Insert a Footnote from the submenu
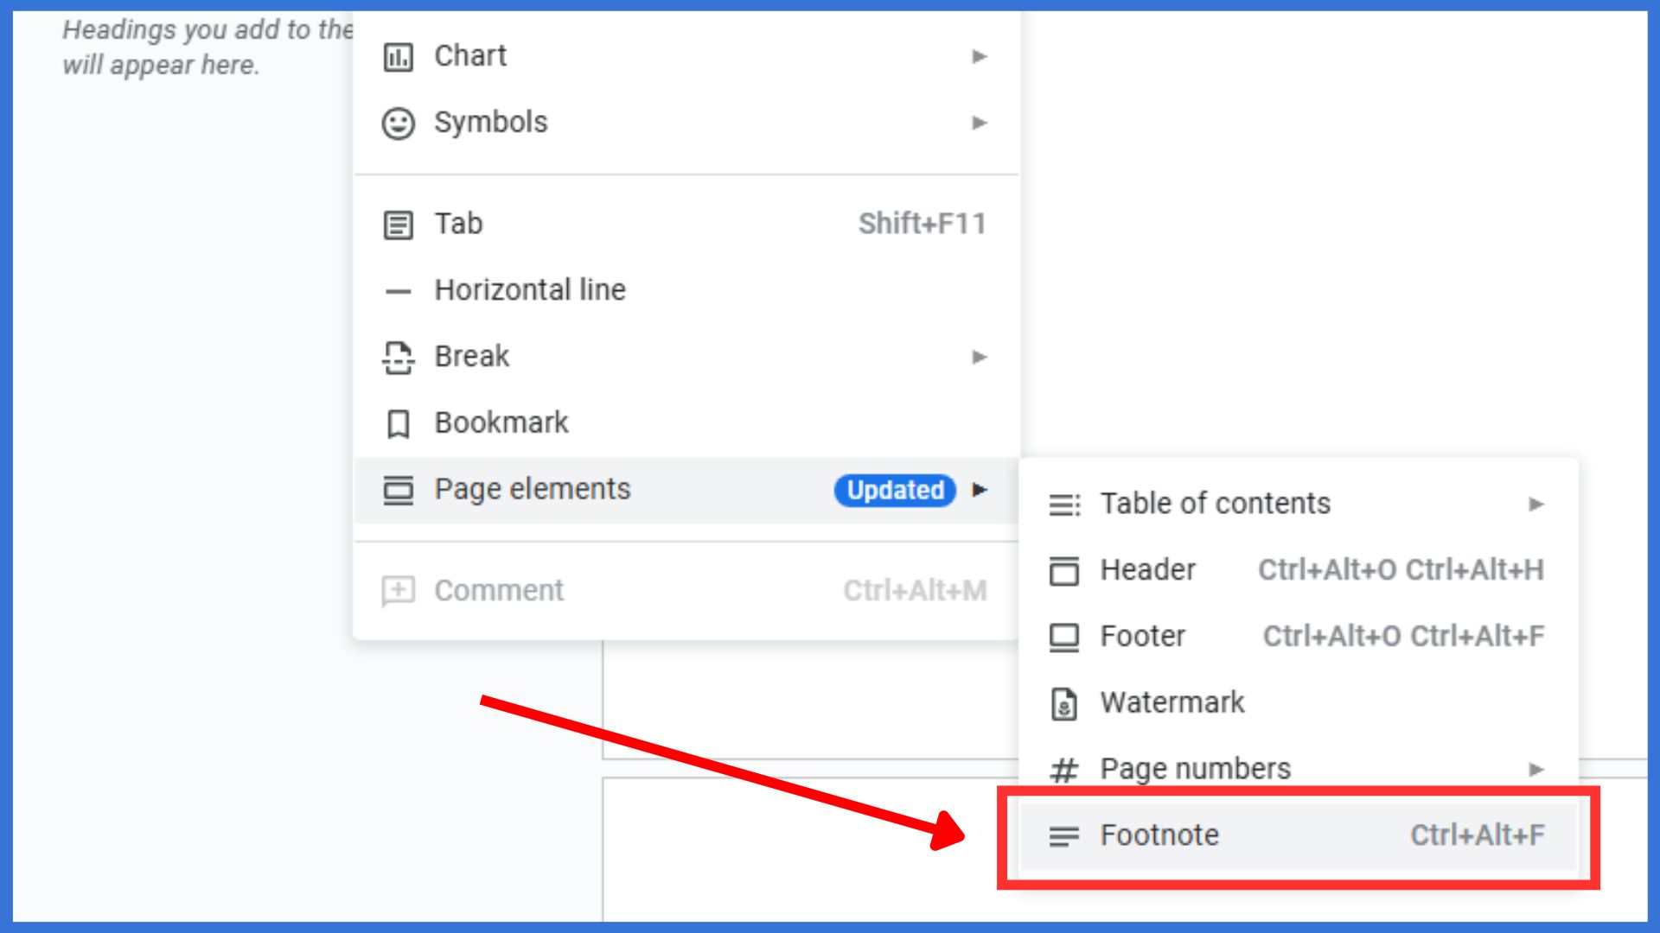 [1159, 835]
